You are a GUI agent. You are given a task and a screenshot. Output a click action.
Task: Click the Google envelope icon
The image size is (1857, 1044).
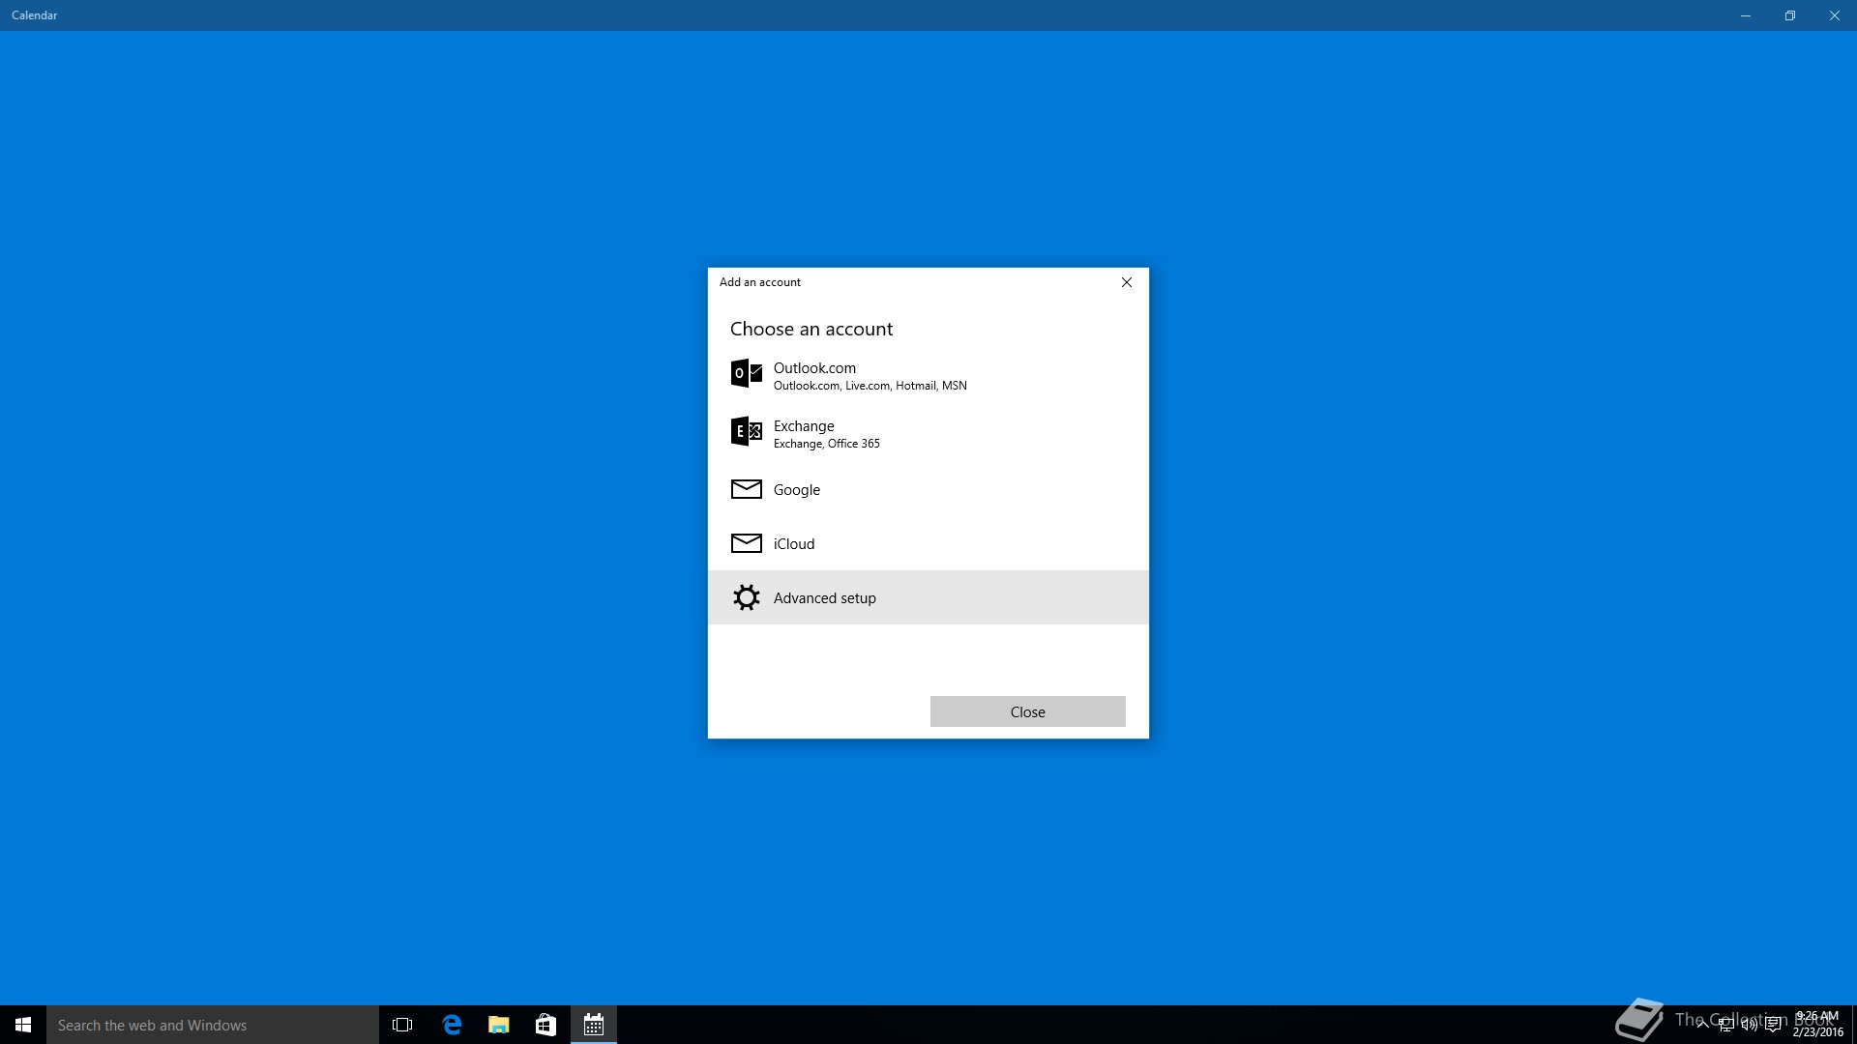point(746,489)
